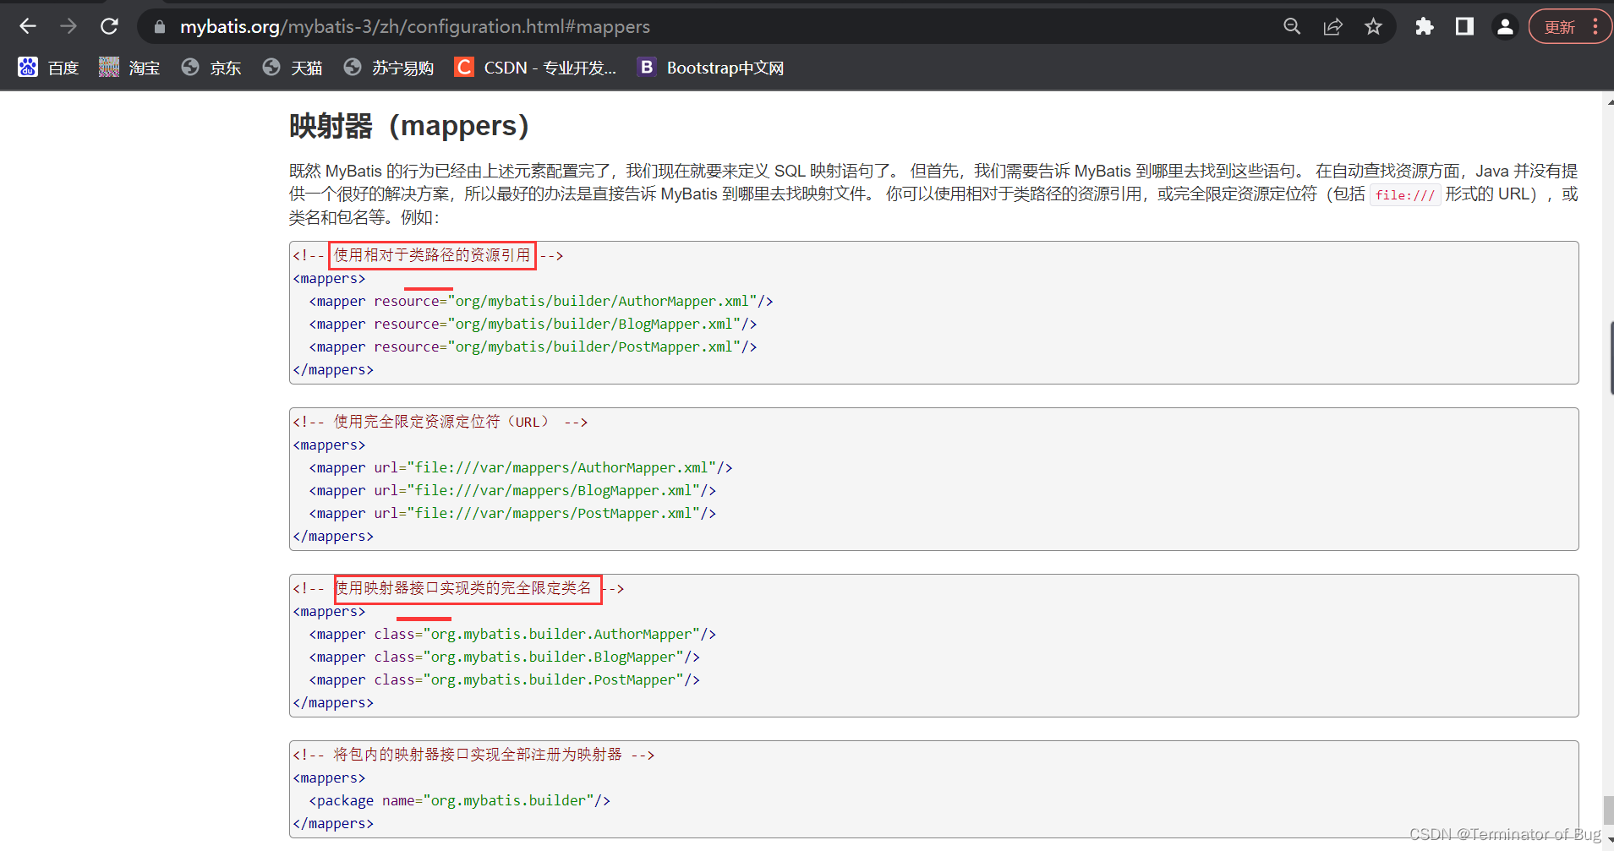Open the CSDN - 专业开发 bookmark

tap(535, 68)
